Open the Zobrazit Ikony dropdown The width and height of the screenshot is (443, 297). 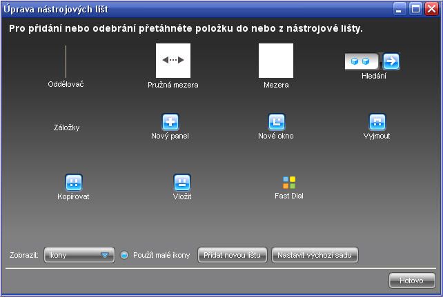point(79,255)
